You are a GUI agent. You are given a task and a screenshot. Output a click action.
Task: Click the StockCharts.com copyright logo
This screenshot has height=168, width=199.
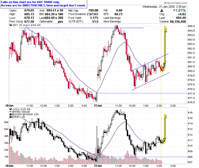click(x=176, y=3)
